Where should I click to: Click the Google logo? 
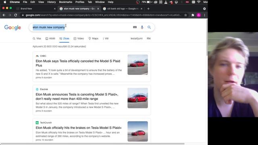point(12,27)
